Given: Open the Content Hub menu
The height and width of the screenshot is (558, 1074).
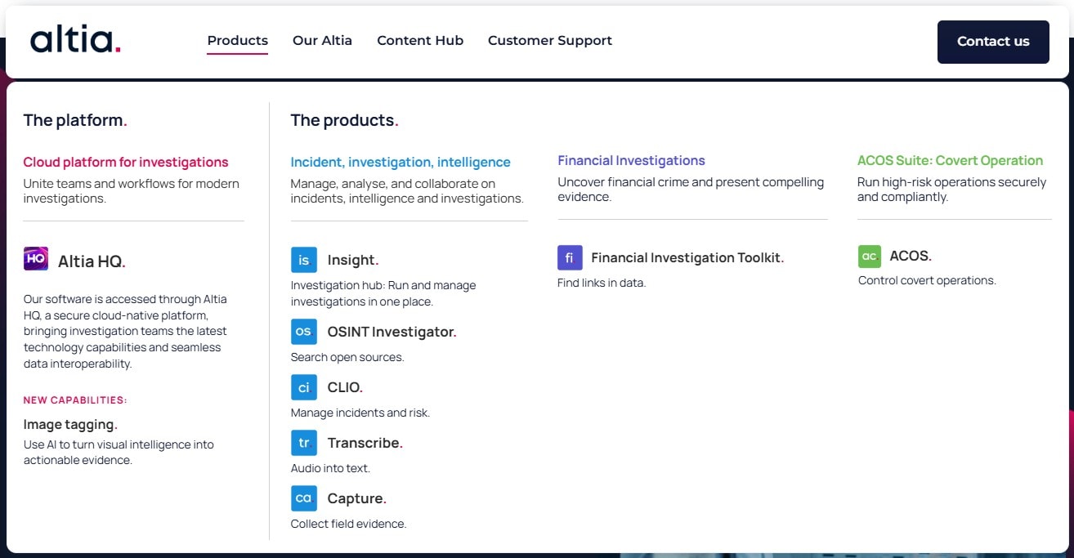Looking at the screenshot, I should (420, 40).
